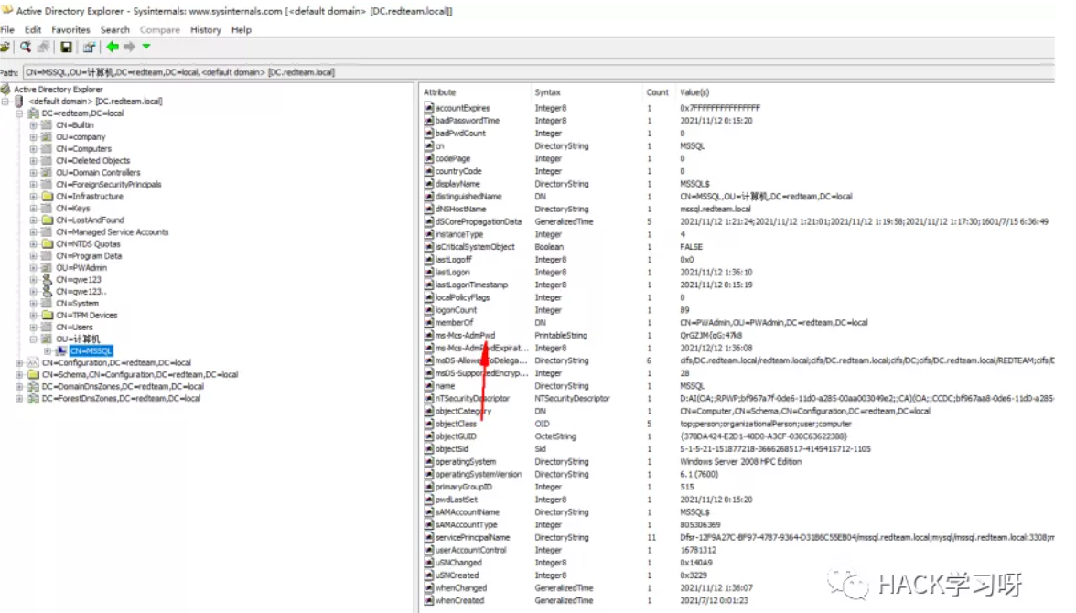The width and height of the screenshot is (1076, 613).
Task: Select CN=Program Data in the tree
Action: [x=89, y=255]
